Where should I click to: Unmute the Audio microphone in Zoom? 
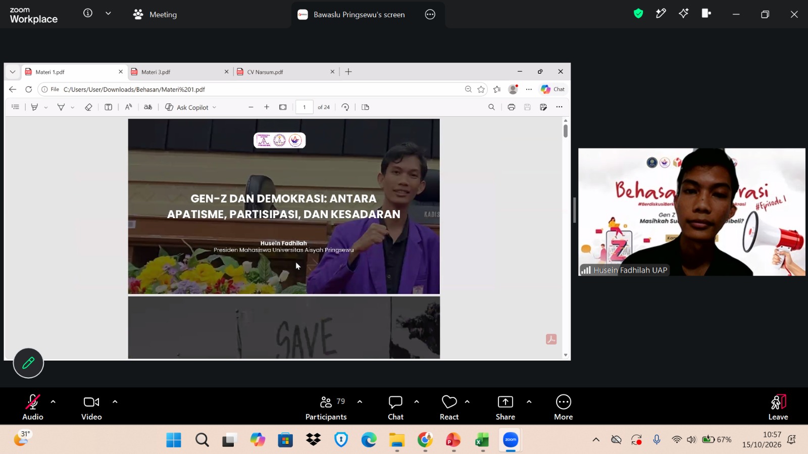[32, 407]
